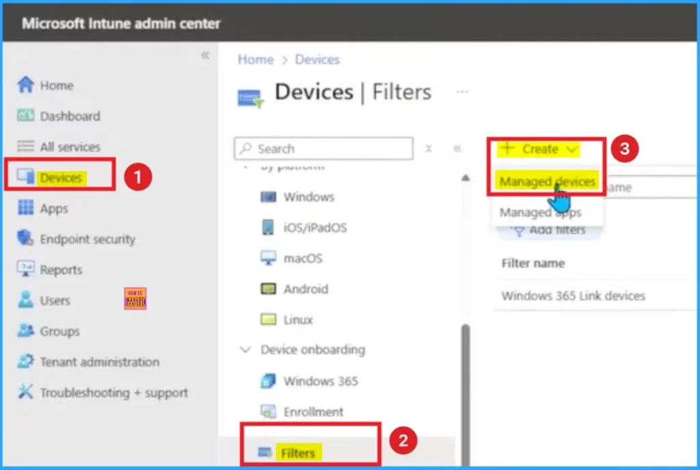Click the Home breadcrumb link

click(256, 60)
